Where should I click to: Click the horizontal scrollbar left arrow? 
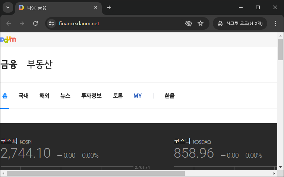pos(3,174)
